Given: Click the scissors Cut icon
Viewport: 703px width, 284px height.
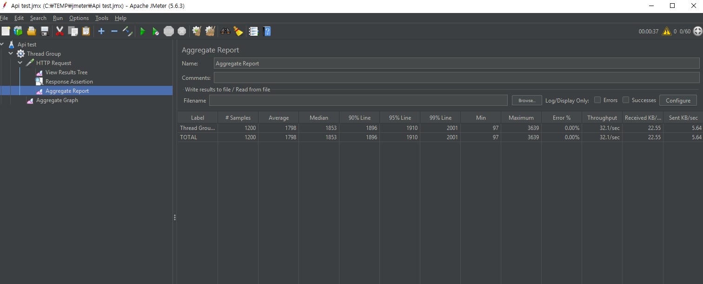Looking at the screenshot, I should [60, 32].
